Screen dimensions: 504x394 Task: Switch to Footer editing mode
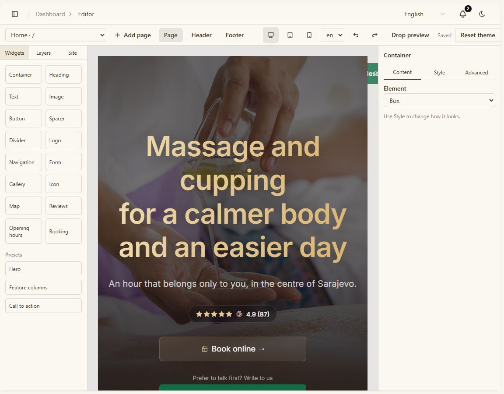click(234, 35)
